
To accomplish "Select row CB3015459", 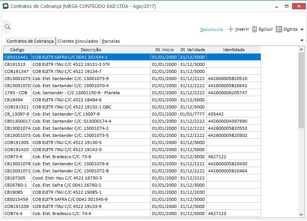I will (x=132, y=199).
